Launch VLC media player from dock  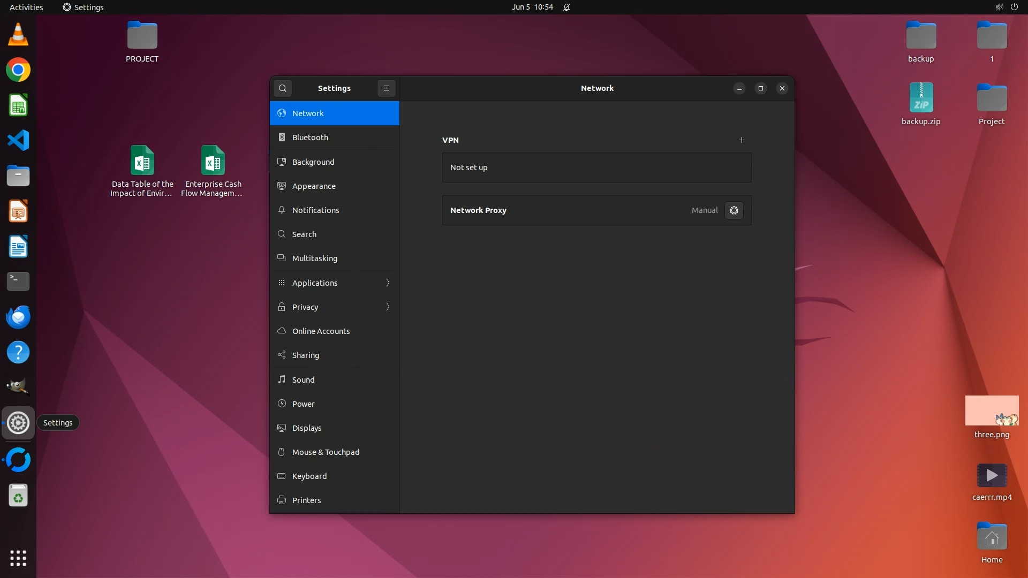tap(18, 35)
